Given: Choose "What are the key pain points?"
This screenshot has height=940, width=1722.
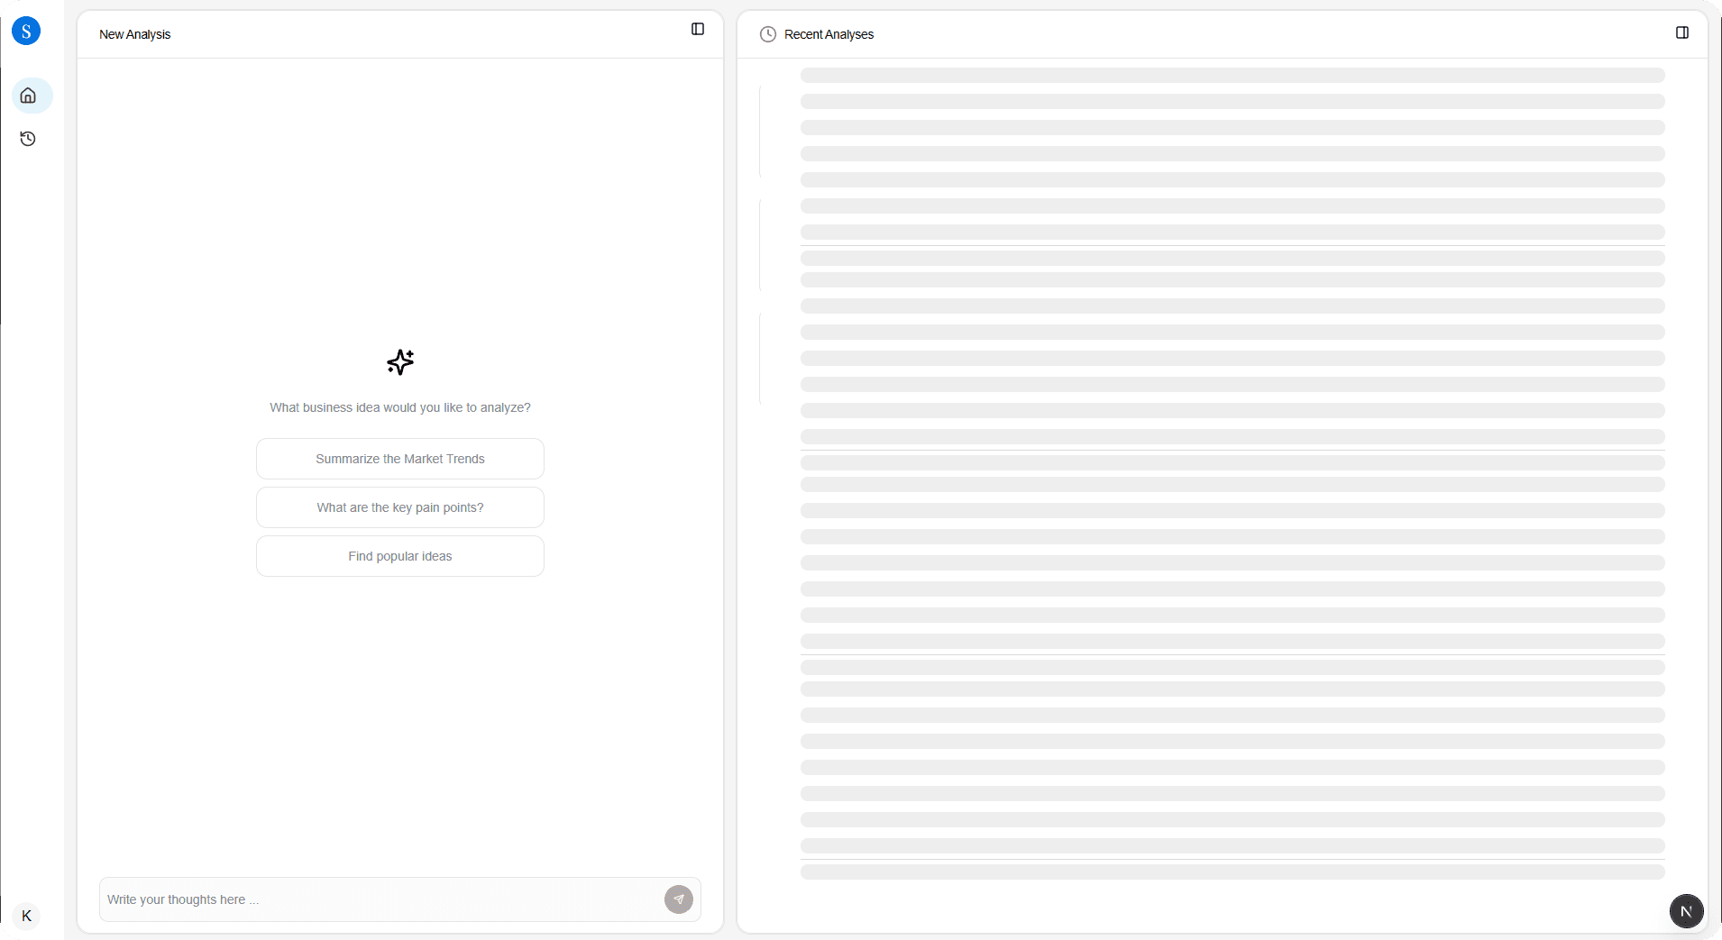Looking at the screenshot, I should (x=400, y=507).
